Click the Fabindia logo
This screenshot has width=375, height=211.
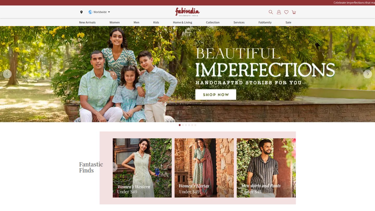click(x=187, y=12)
